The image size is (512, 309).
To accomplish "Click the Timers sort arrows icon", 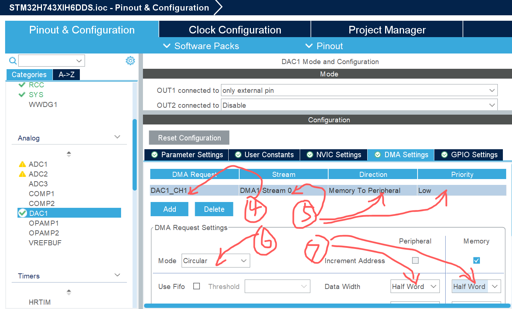I will (69, 292).
